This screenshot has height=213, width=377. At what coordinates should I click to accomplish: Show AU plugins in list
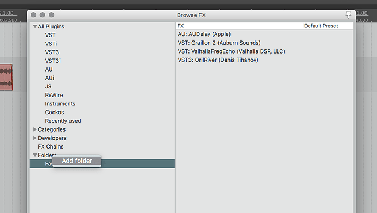pos(49,69)
